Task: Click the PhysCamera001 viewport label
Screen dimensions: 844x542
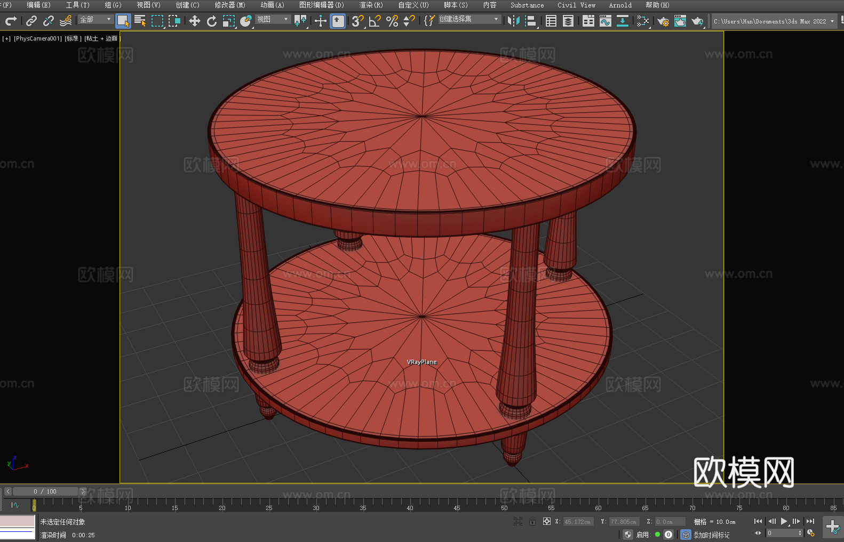Action: click(x=37, y=38)
